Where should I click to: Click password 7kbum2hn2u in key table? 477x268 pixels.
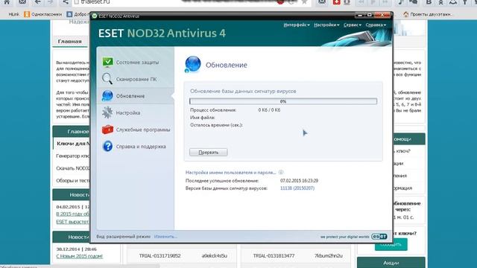pos(329,256)
